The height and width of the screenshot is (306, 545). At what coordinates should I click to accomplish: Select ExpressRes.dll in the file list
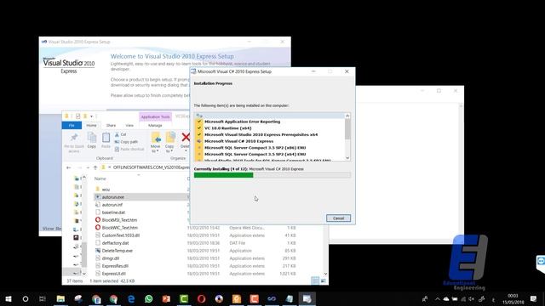pyautogui.click(x=115, y=266)
